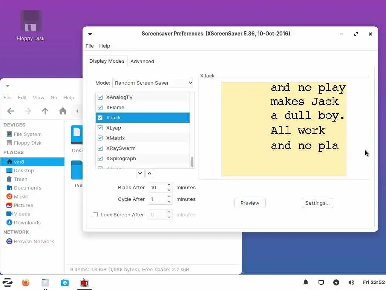Click the screensaver list scrollbar
386x290 pixels.
(192, 162)
